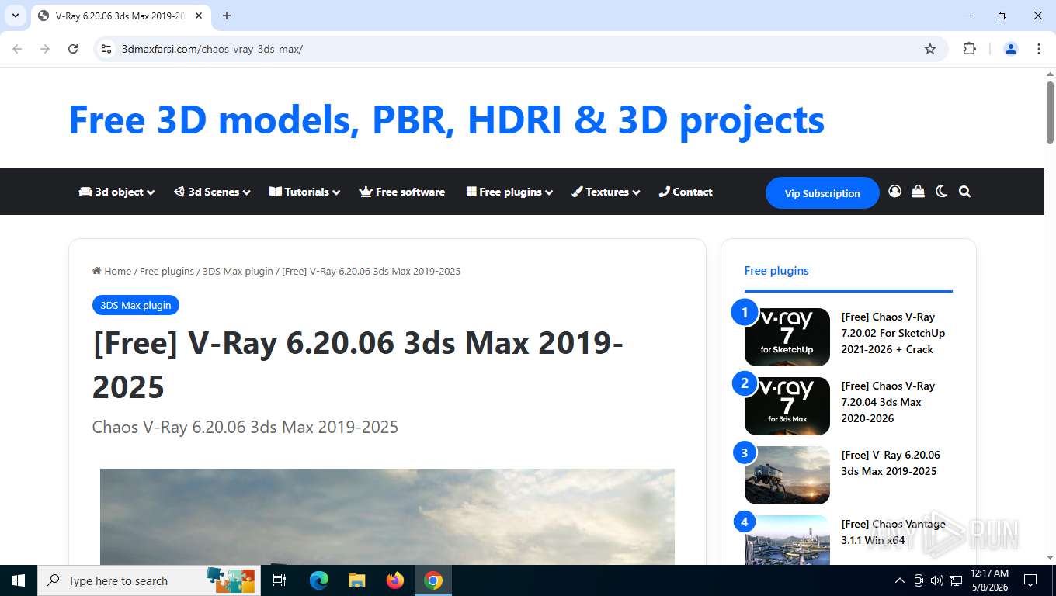Open Free plugins breadcrumb link
This screenshot has height=596, width=1056.
click(x=167, y=271)
